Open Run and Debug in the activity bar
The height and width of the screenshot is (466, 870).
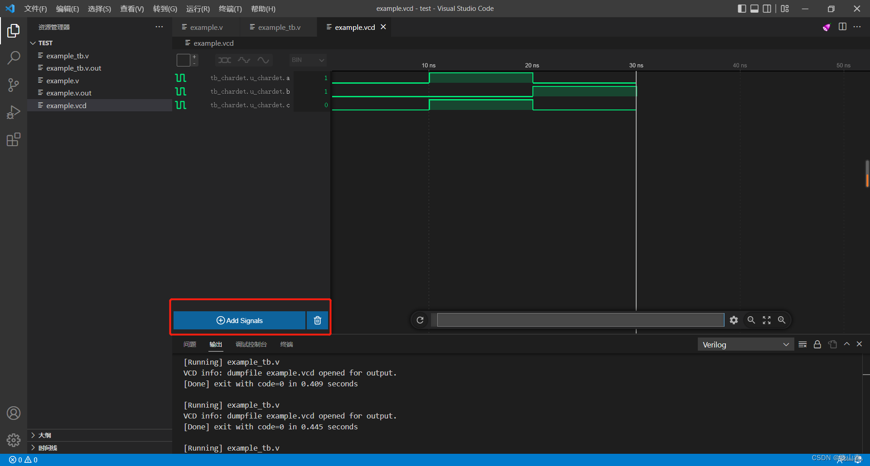tap(14, 112)
